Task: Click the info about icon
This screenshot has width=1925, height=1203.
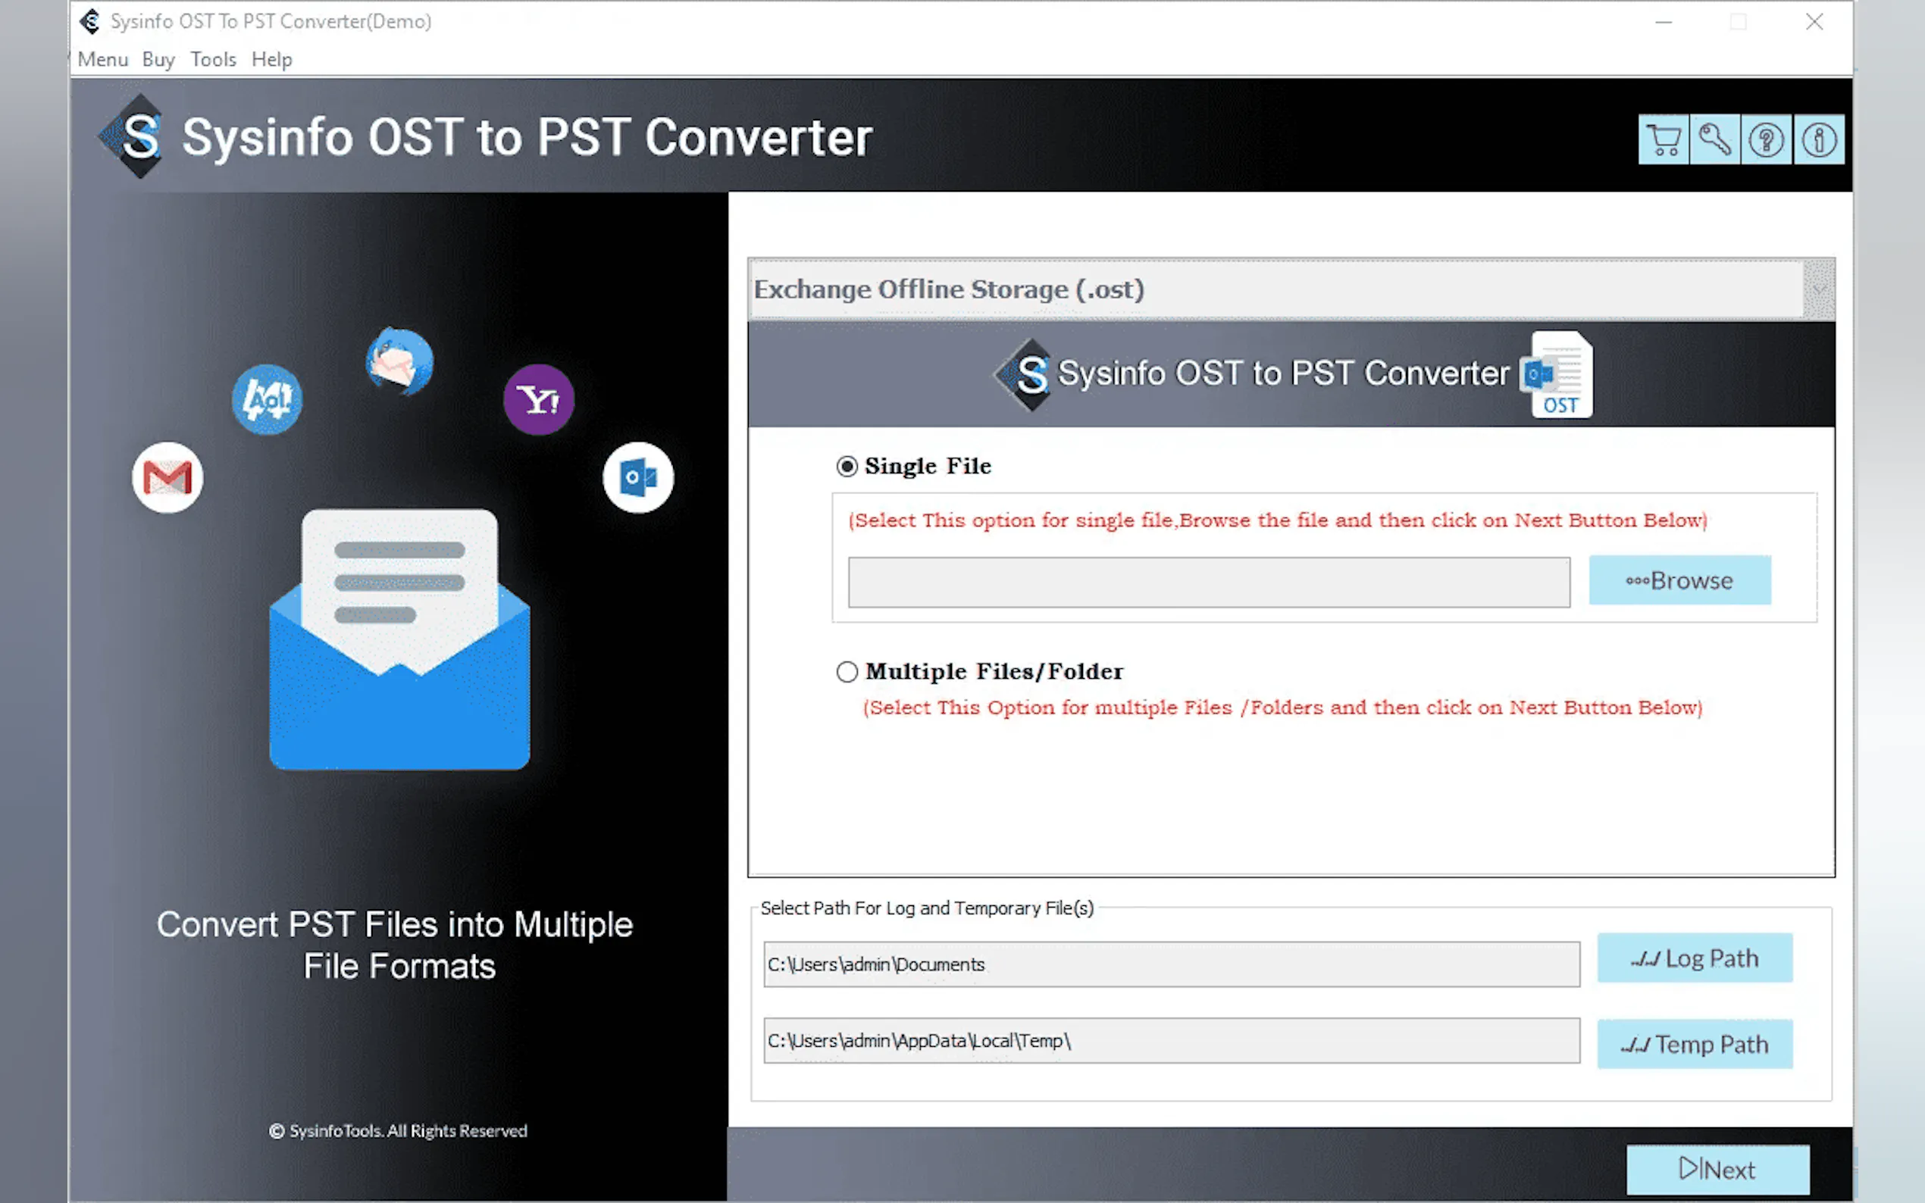Action: pyautogui.click(x=1818, y=140)
